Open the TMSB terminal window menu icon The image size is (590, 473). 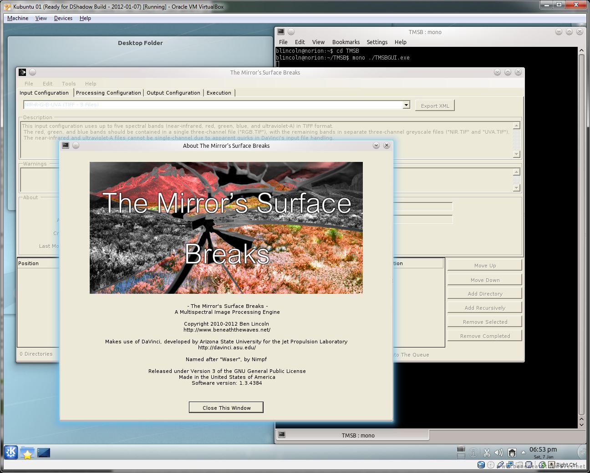pos(281,32)
